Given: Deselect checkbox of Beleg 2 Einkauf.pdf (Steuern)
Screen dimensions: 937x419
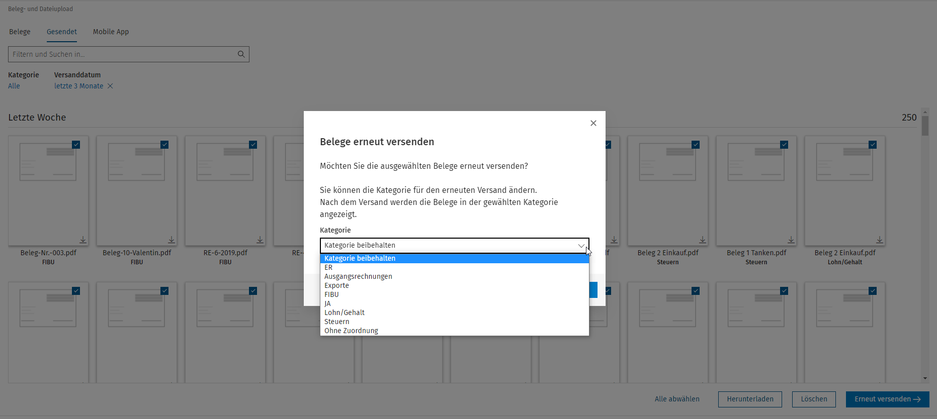Looking at the screenshot, I should [x=696, y=145].
